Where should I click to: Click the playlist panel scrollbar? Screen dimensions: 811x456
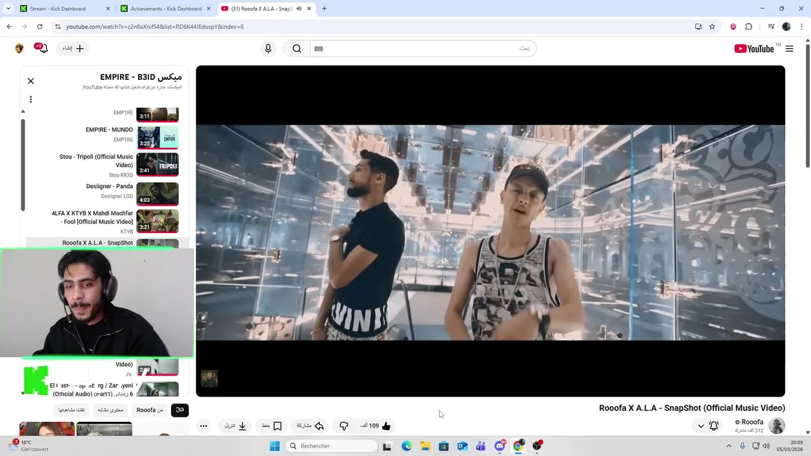tap(23, 165)
